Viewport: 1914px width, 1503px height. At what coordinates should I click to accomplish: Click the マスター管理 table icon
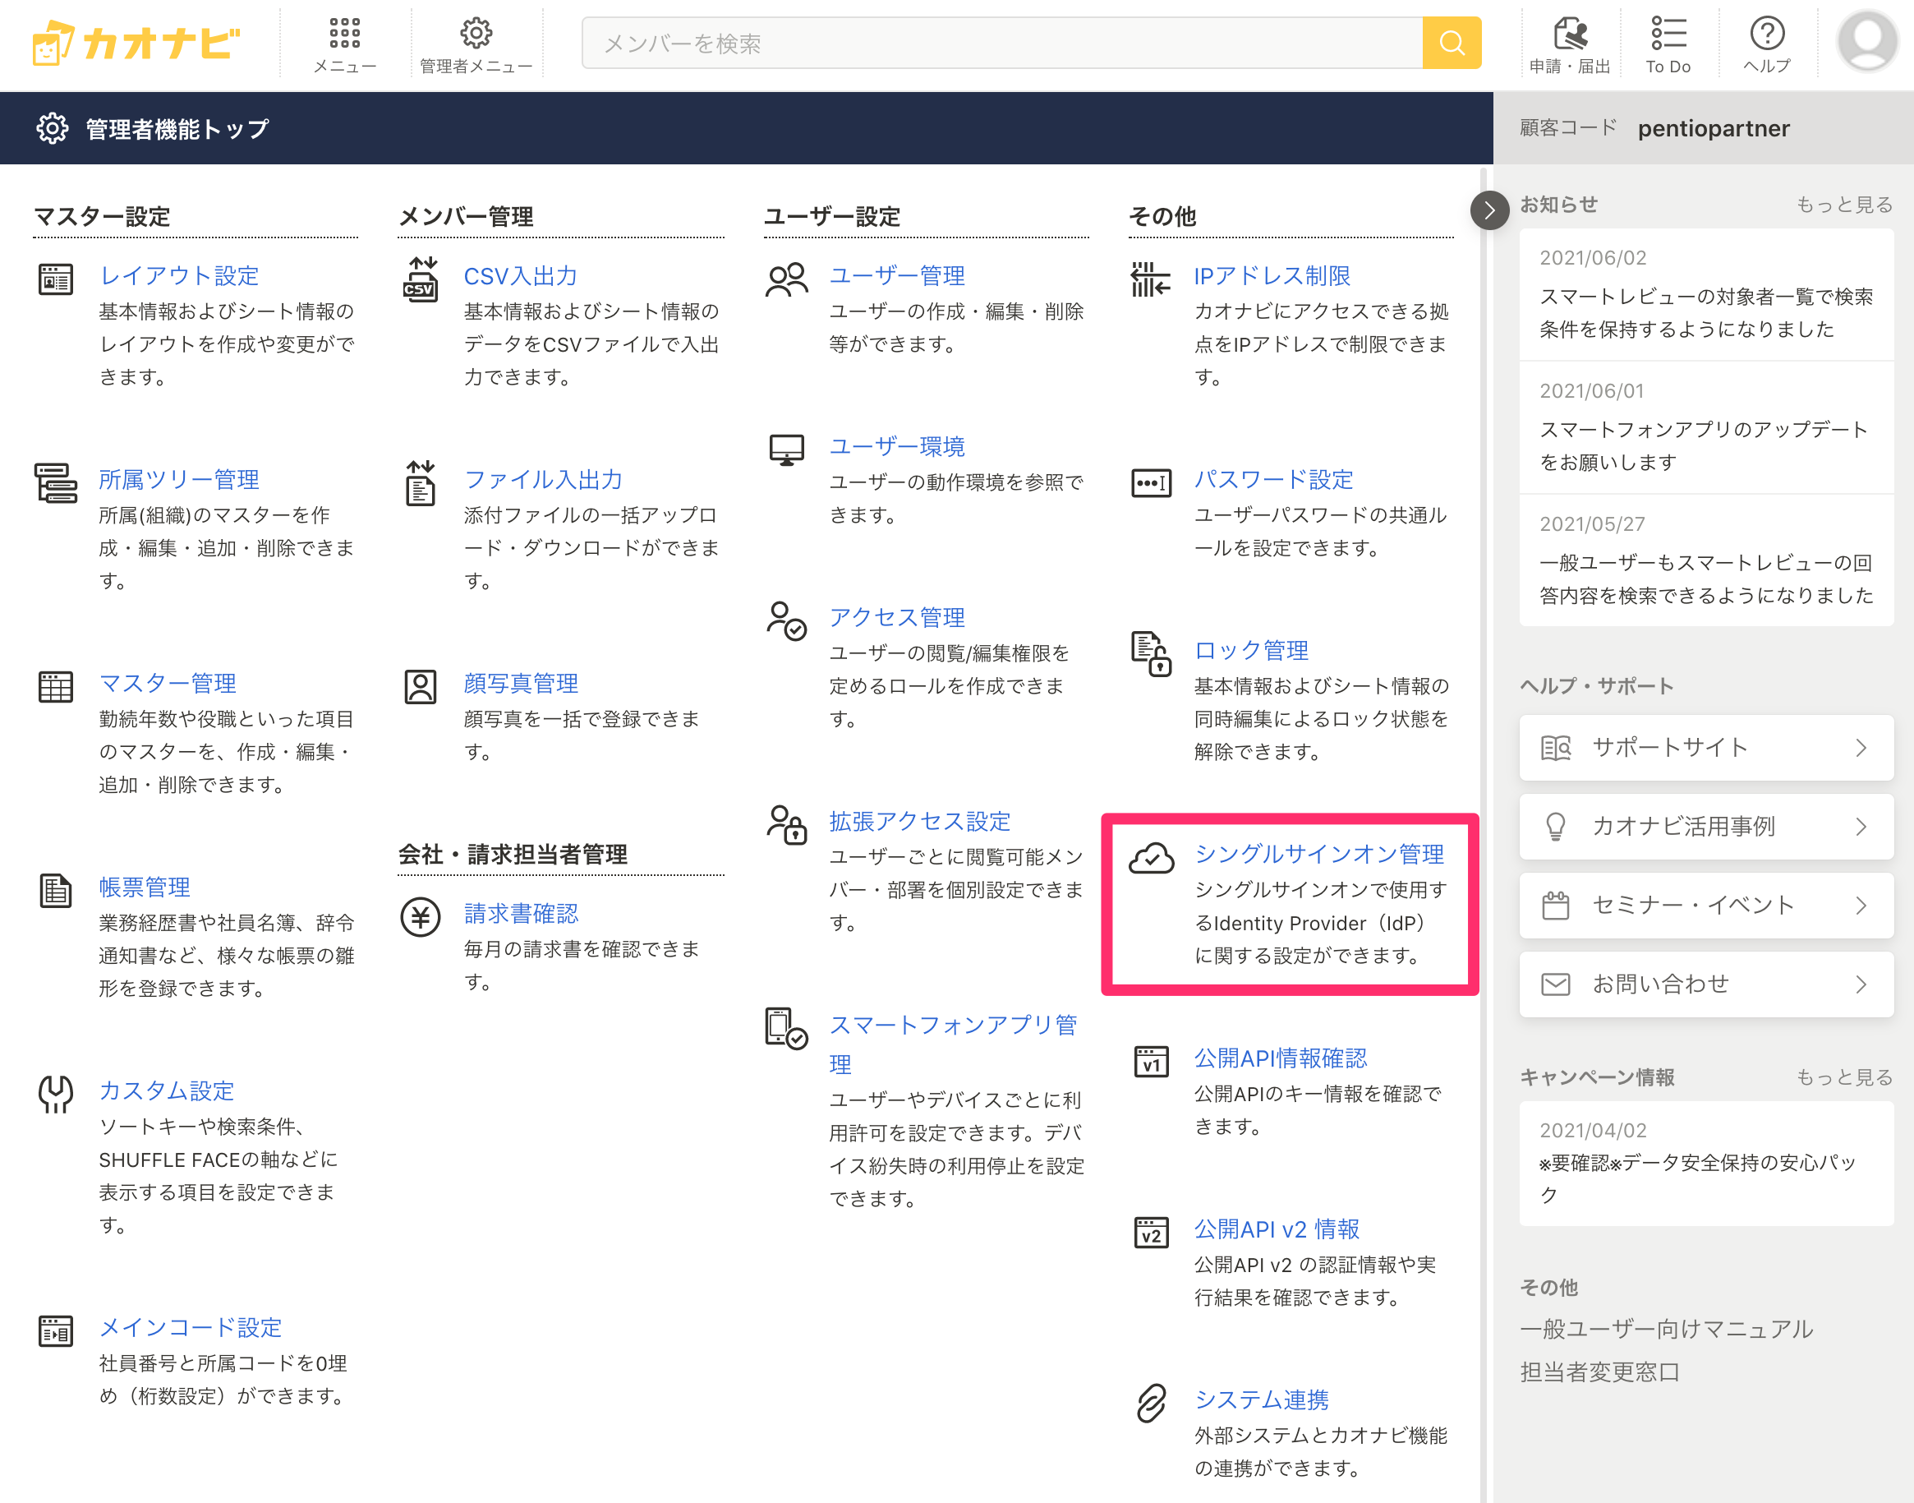click(55, 687)
